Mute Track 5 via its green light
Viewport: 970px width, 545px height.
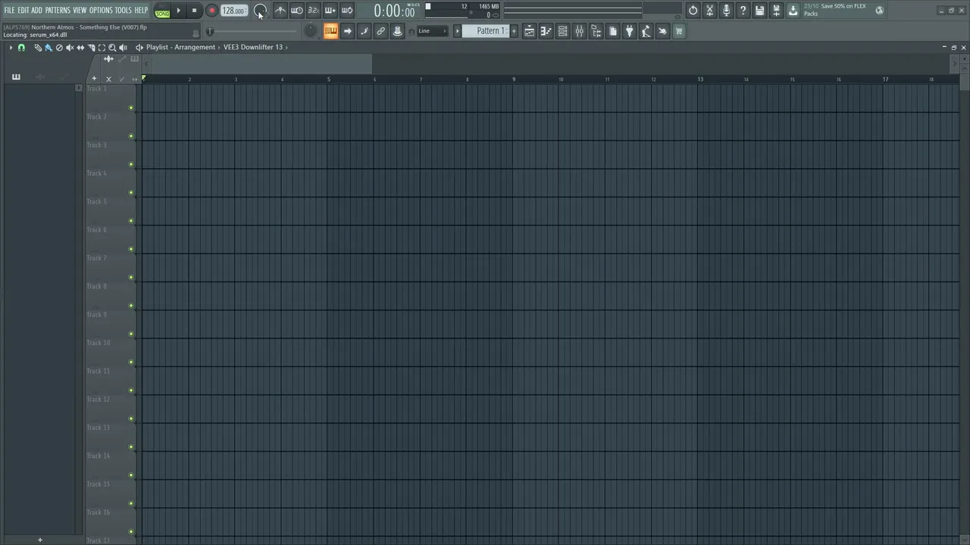coord(131,221)
